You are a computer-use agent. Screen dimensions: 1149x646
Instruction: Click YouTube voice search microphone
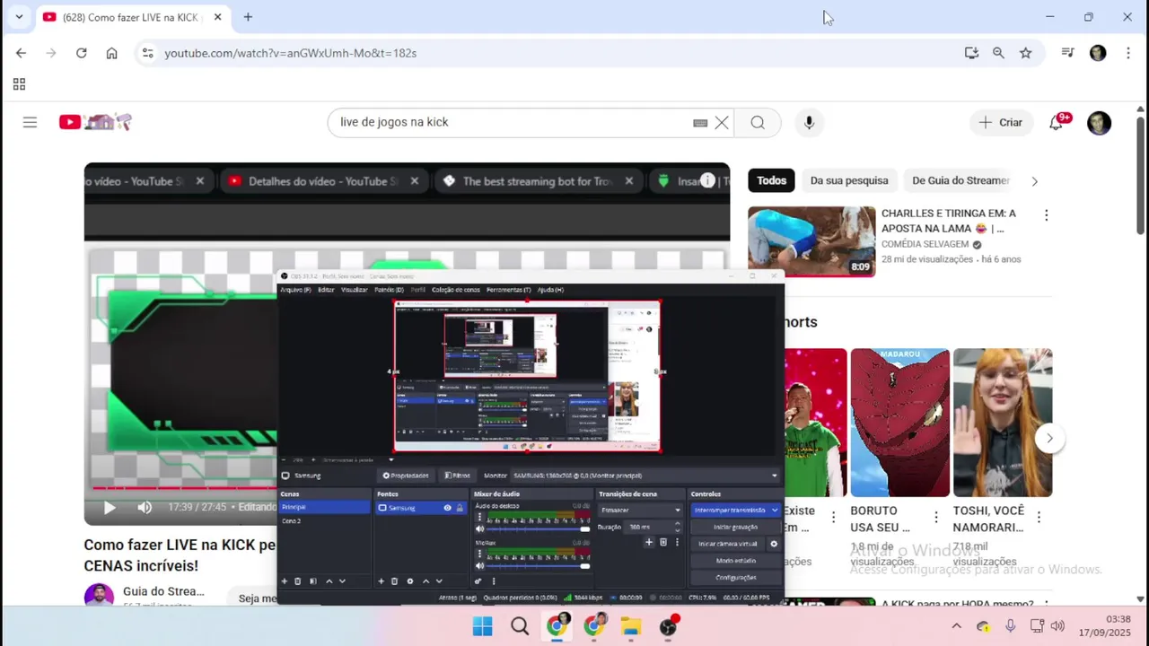pyautogui.click(x=809, y=123)
